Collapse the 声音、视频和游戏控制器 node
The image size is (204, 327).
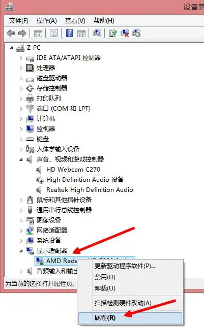(x=21, y=160)
